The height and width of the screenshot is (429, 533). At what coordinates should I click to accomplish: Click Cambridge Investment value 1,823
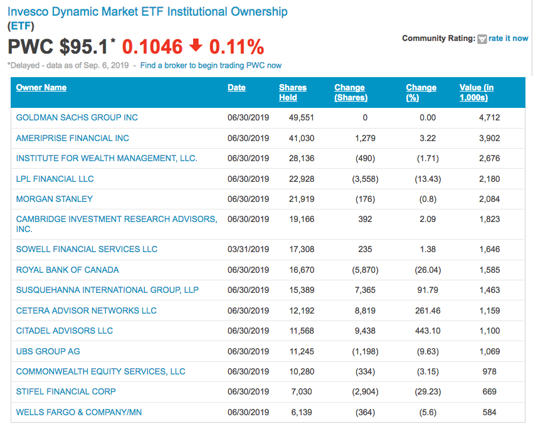click(490, 220)
